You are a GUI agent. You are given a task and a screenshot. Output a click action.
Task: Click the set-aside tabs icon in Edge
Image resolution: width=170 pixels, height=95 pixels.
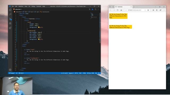point(113,7)
